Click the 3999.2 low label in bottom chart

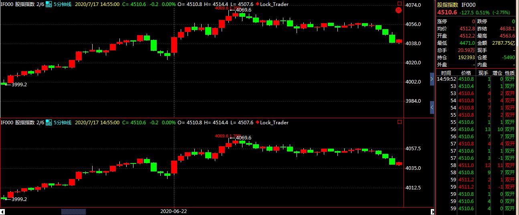point(19,199)
